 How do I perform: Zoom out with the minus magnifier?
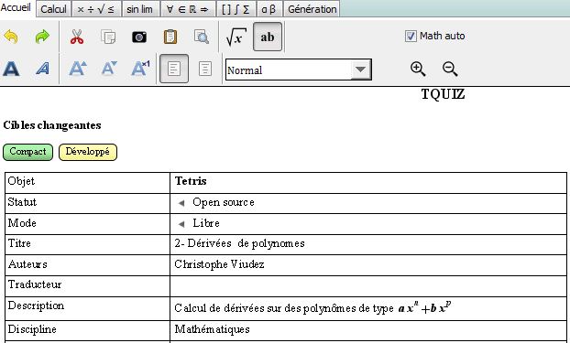click(450, 69)
